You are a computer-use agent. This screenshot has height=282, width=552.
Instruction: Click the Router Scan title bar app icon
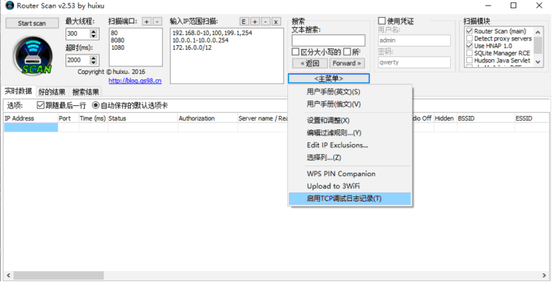click(9, 5)
